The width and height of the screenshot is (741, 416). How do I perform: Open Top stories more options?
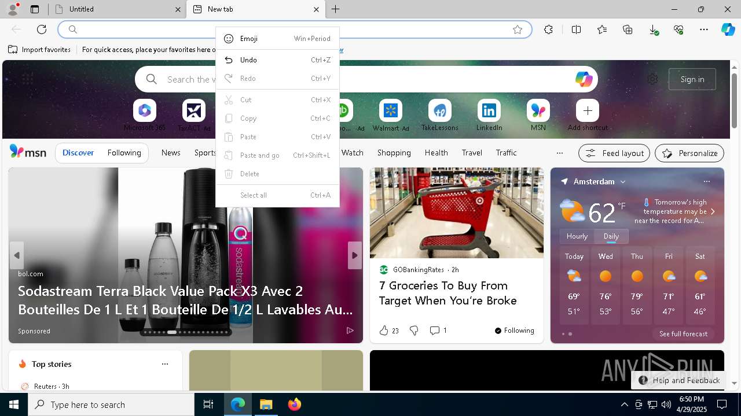165,364
